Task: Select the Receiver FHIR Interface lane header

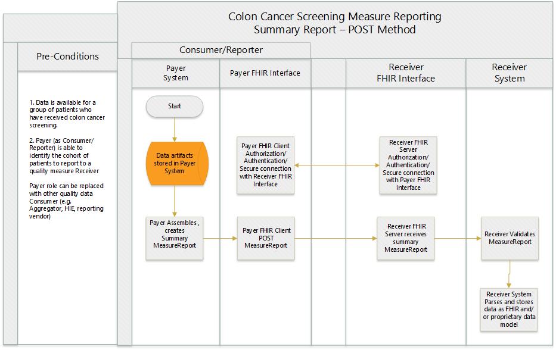Action: click(405, 73)
